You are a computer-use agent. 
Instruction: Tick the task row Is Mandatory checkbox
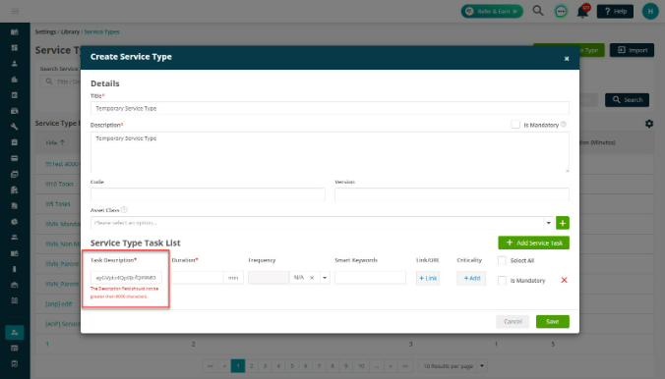tap(502, 281)
